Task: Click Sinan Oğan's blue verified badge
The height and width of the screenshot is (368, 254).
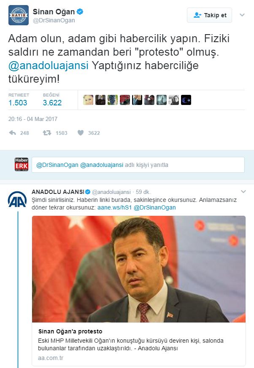Action: 80,11
